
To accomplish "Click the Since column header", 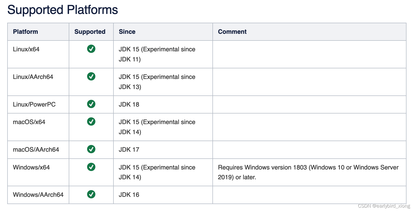I will 127,32.
